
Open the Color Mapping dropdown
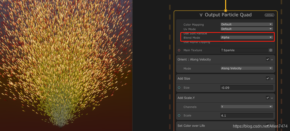(246, 24)
